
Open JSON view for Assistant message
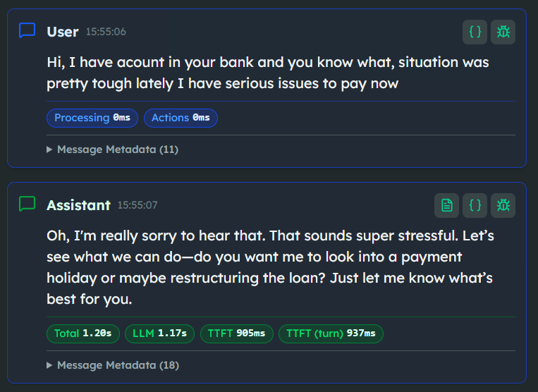click(x=475, y=205)
